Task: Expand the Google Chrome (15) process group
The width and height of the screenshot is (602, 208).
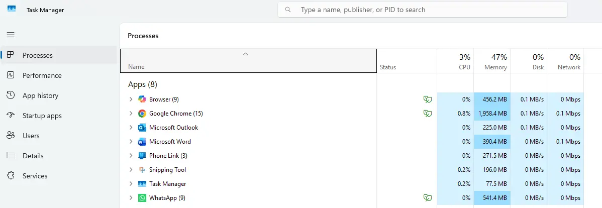Action: [x=131, y=113]
